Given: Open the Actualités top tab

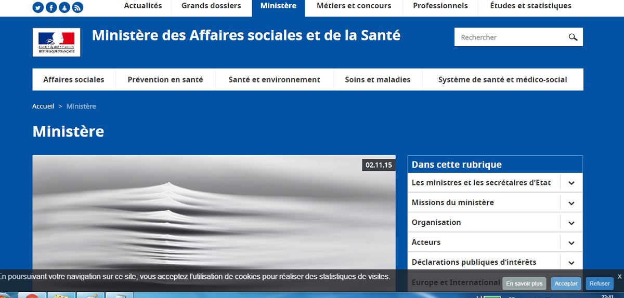Looking at the screenshot, I should click(143, 6).
